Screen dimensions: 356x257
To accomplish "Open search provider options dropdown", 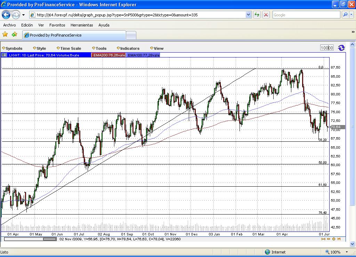I will [351, 15].
